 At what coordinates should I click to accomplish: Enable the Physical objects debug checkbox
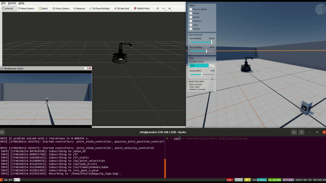(x=191, y=9)
